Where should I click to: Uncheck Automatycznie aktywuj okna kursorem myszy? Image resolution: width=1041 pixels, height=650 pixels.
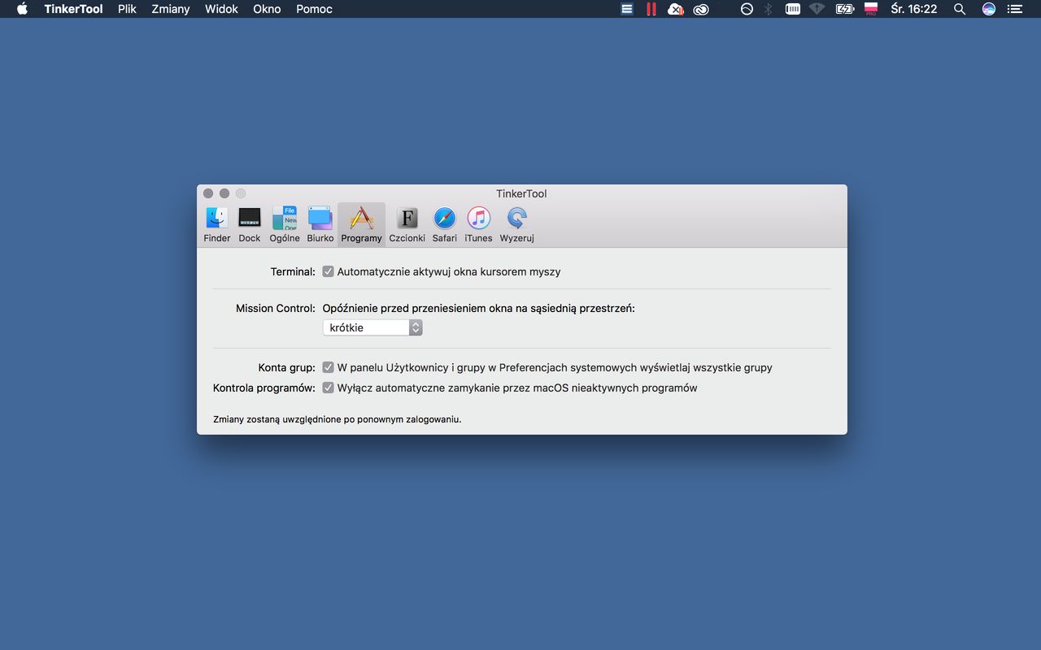(329, 271)
